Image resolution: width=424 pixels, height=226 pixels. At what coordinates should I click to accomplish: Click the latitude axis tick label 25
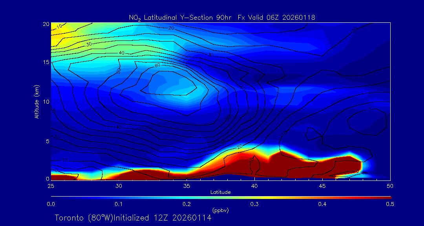coord(51,186)
